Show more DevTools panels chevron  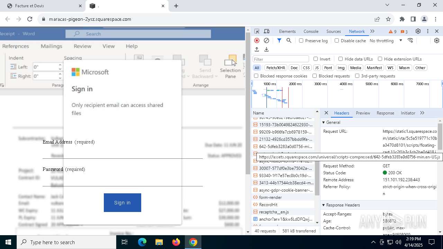tap(372, 31)
